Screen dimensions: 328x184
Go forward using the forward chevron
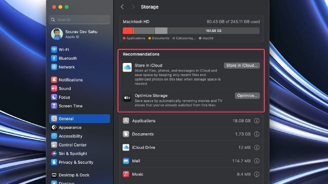pyautogui.click(x=133, y=7)
